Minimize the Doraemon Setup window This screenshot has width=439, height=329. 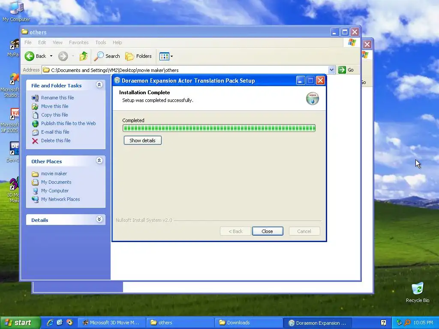[301, 81]
